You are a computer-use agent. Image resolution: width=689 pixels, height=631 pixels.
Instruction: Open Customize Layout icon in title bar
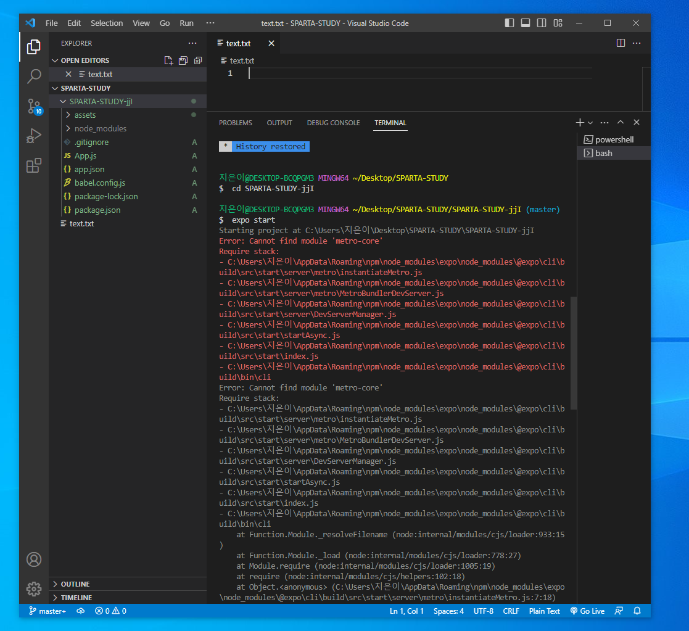558,23
